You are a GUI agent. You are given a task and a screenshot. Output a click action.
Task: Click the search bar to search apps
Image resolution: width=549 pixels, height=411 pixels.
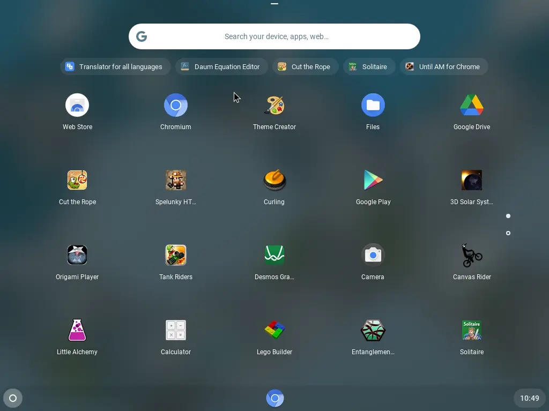(x=274, y=36)
